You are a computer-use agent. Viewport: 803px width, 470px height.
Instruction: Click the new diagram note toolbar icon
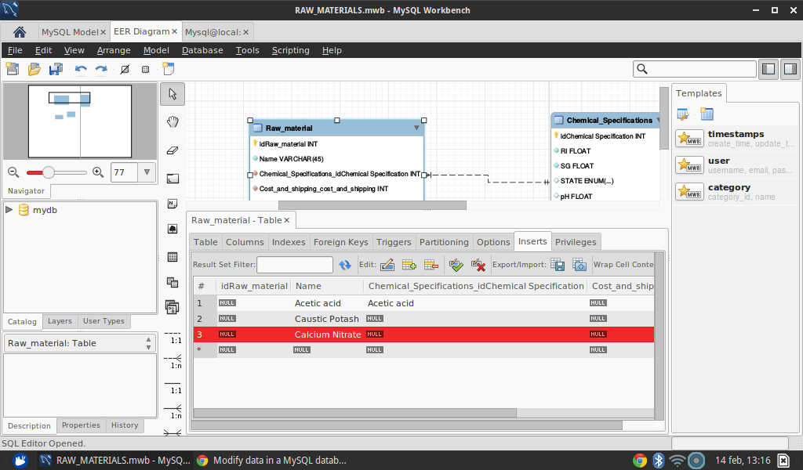[168, 68]
